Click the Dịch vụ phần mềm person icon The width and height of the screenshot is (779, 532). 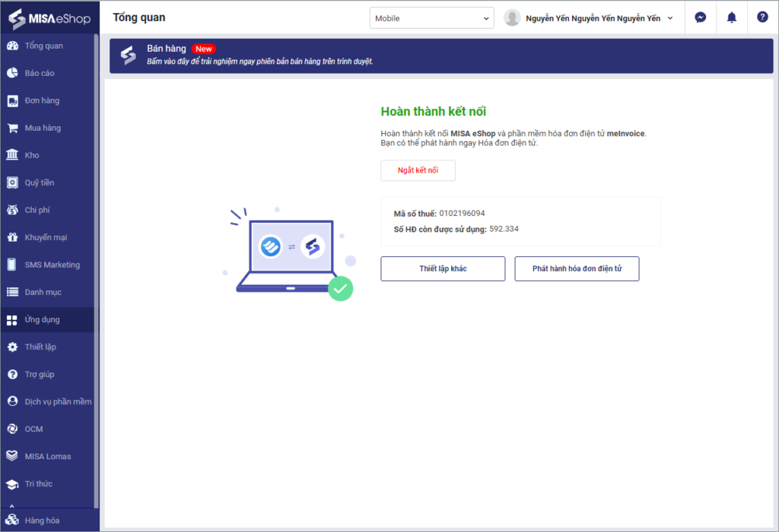[12, 401]
